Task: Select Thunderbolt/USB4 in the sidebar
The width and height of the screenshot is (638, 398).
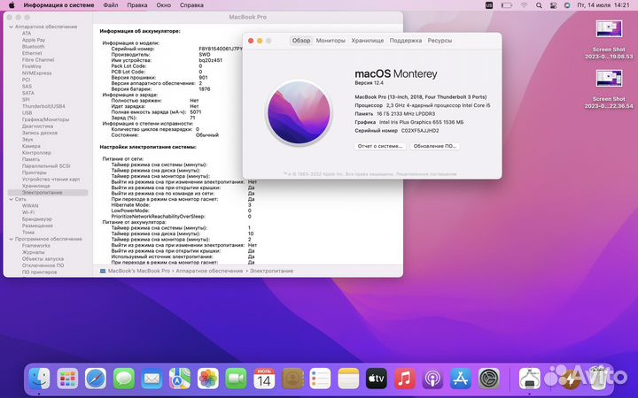Action: pos(43,106)
